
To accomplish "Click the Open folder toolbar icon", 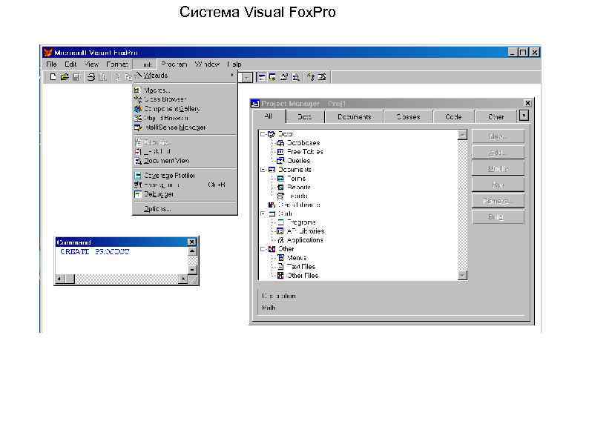I will 65,77.
